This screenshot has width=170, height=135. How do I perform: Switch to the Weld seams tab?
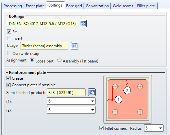[x=123, y=6]
